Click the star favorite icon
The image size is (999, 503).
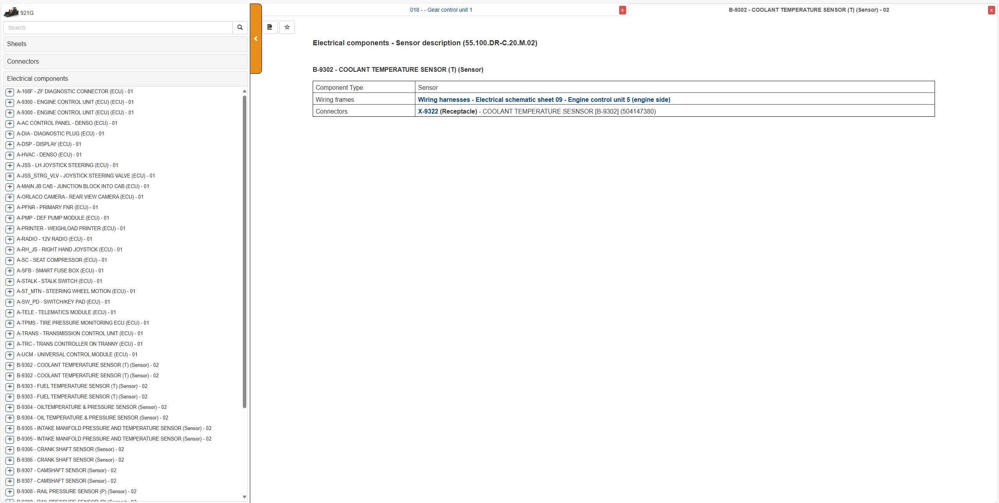coord(287,27)
